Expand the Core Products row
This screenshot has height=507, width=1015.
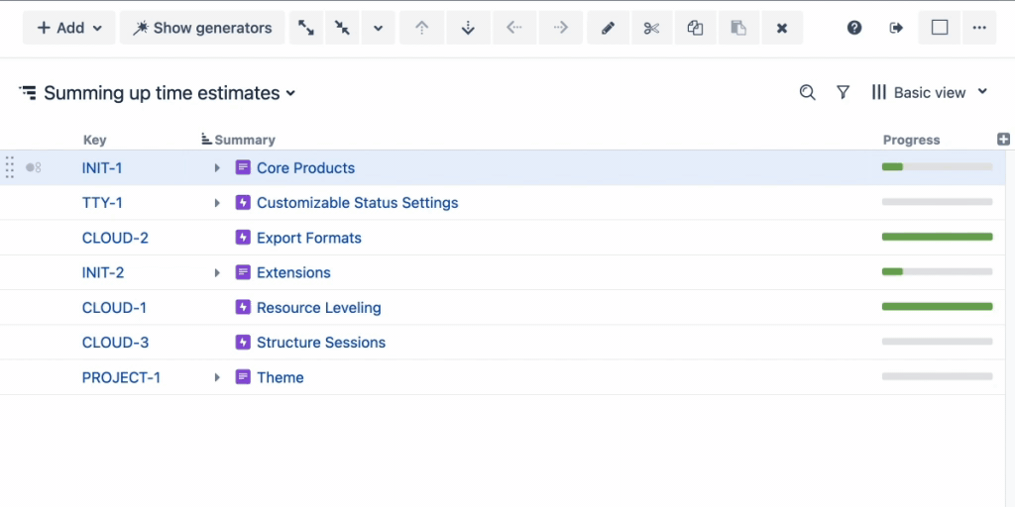tap(217, 168)
